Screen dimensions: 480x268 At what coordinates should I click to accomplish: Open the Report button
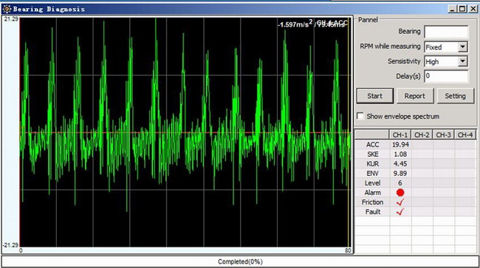pos(415,96)
